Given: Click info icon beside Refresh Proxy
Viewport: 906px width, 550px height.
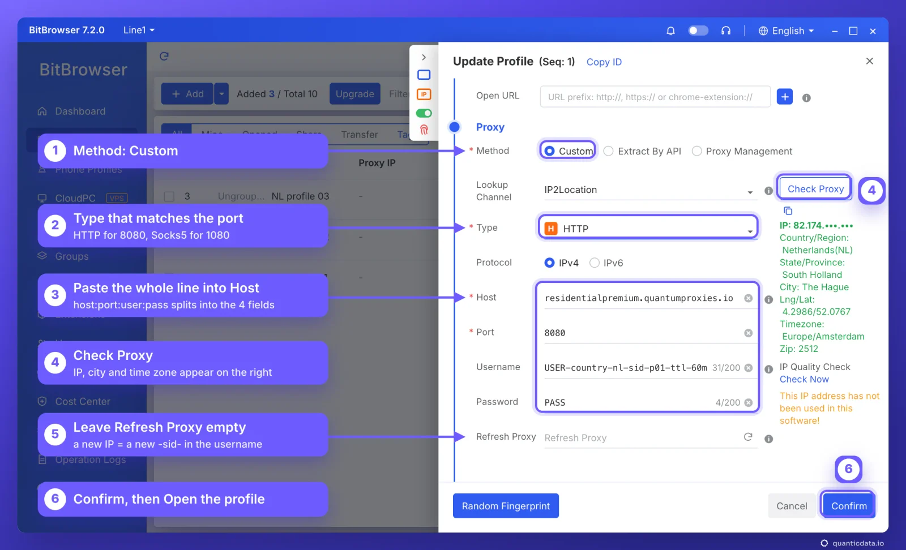Looking at the screenshot, I should click(768, 439).
